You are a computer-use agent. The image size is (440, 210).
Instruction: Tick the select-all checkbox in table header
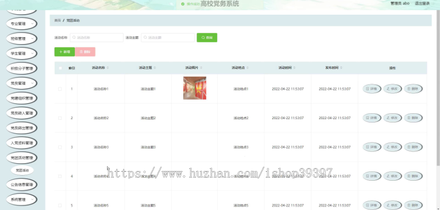[x=60, y=68]
